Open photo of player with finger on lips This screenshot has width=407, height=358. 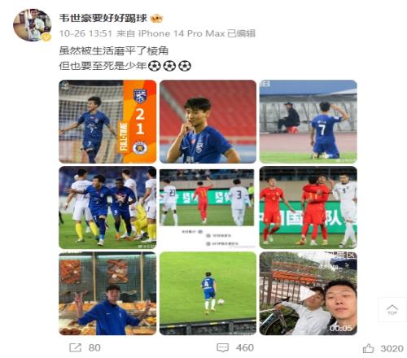(208, 121)
